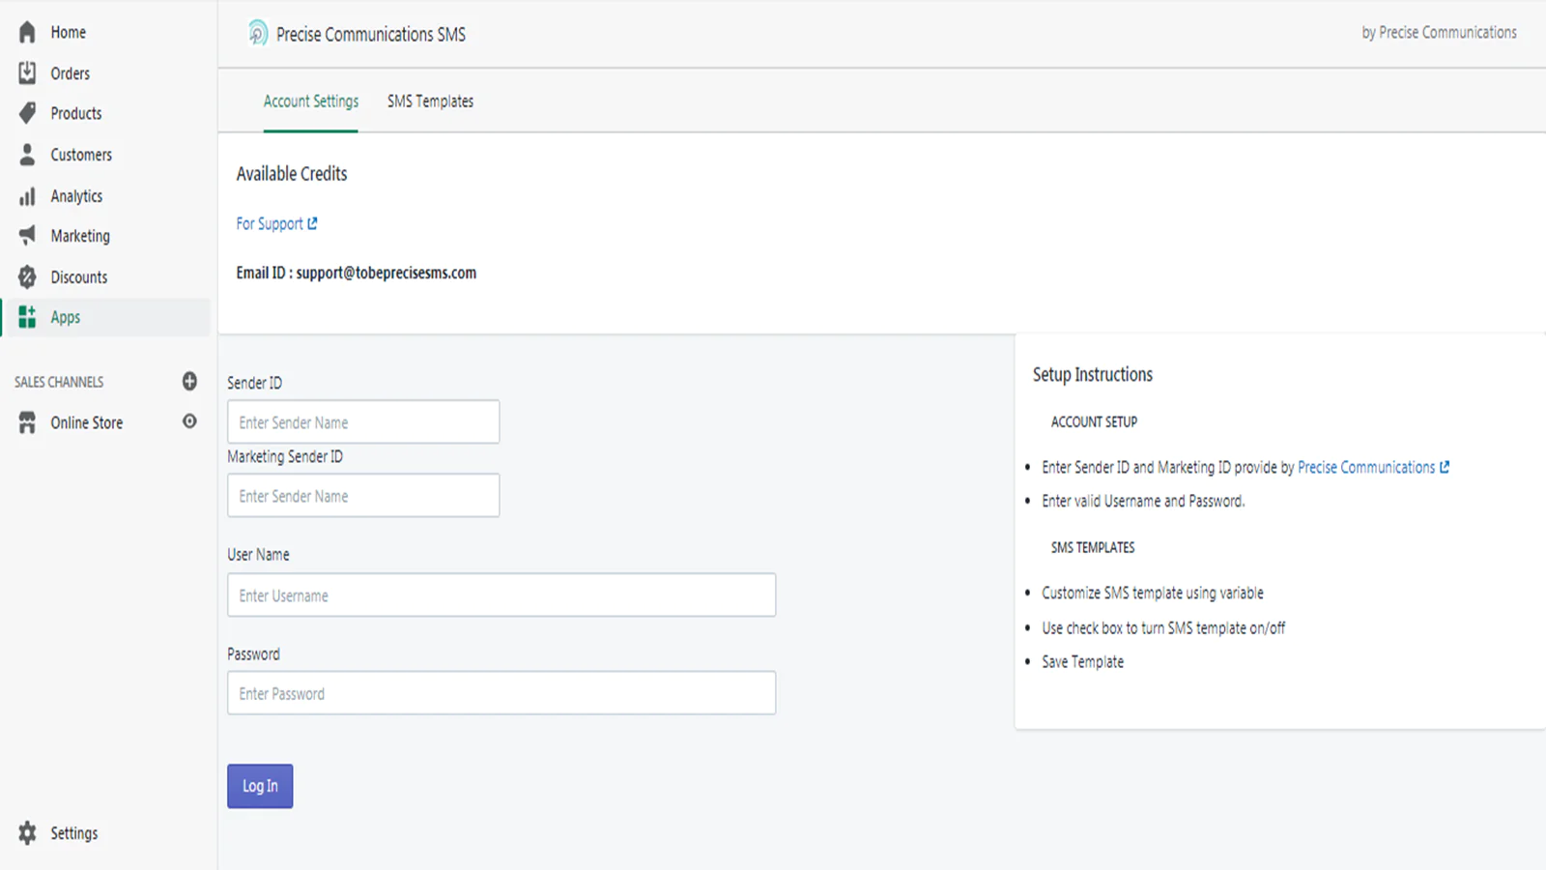Click the Setup Instructions heading
This screenshot has height=870, width=1546.
pos(1093,374)
